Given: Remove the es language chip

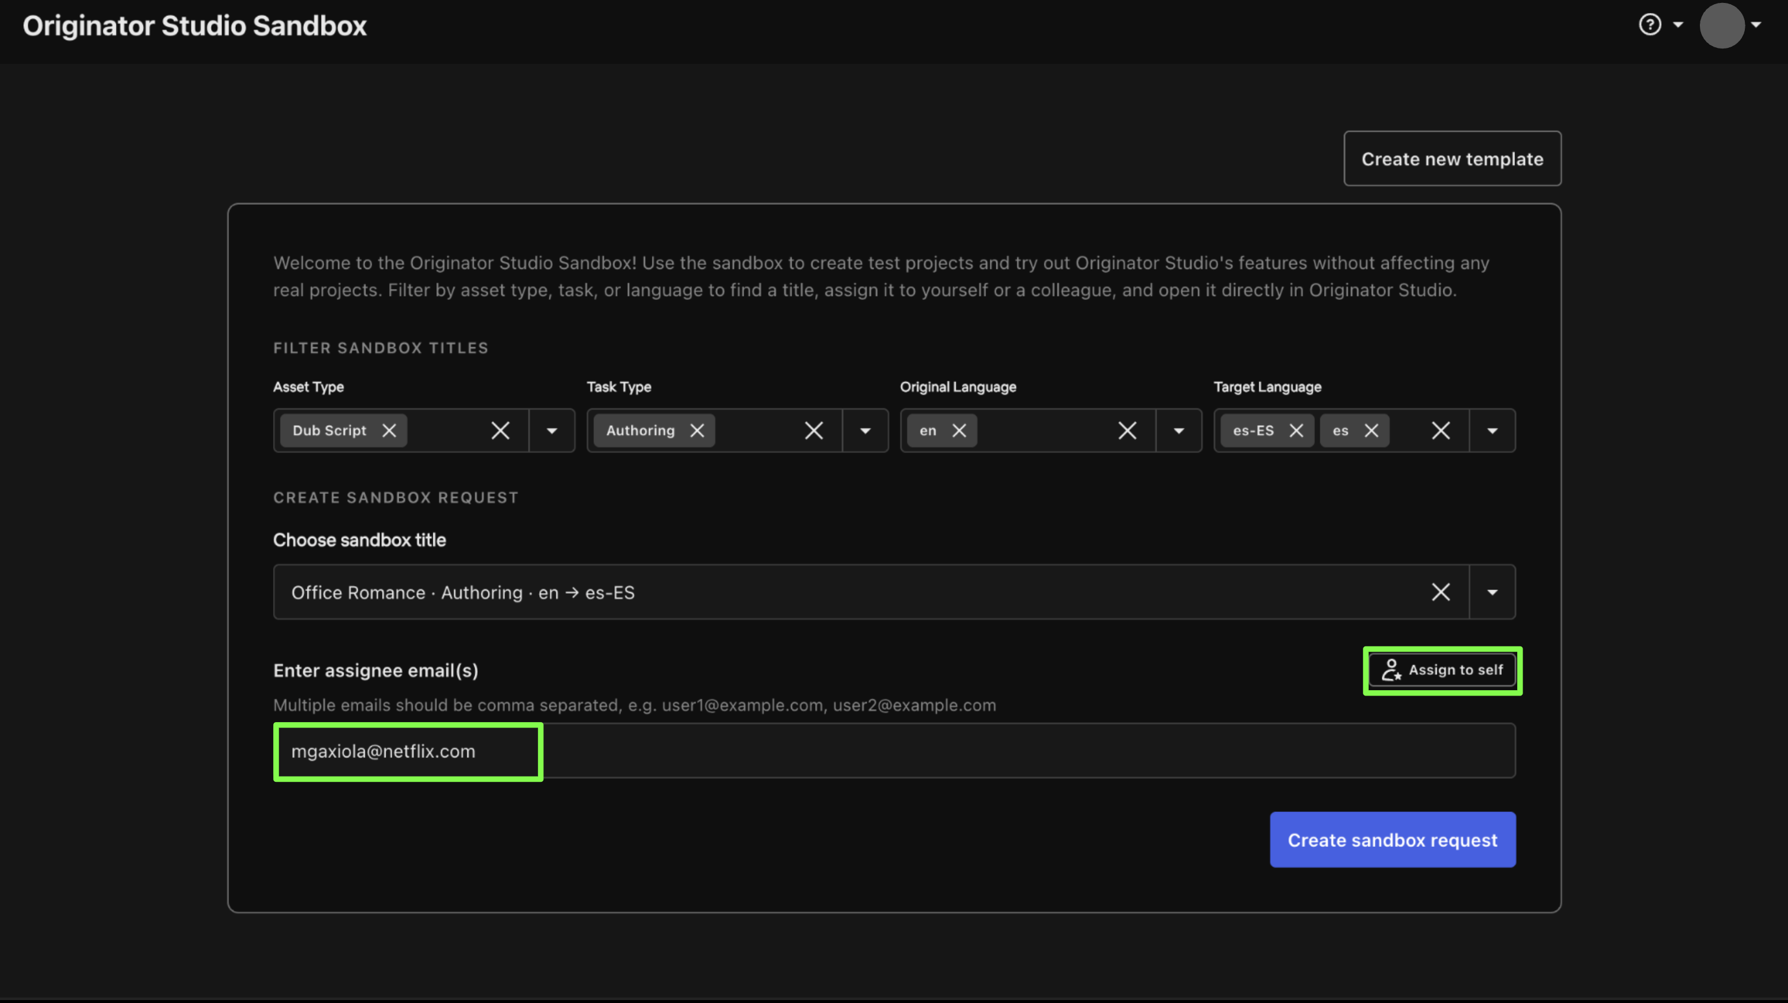Looking at the screenshot, I should [1372, 431].
